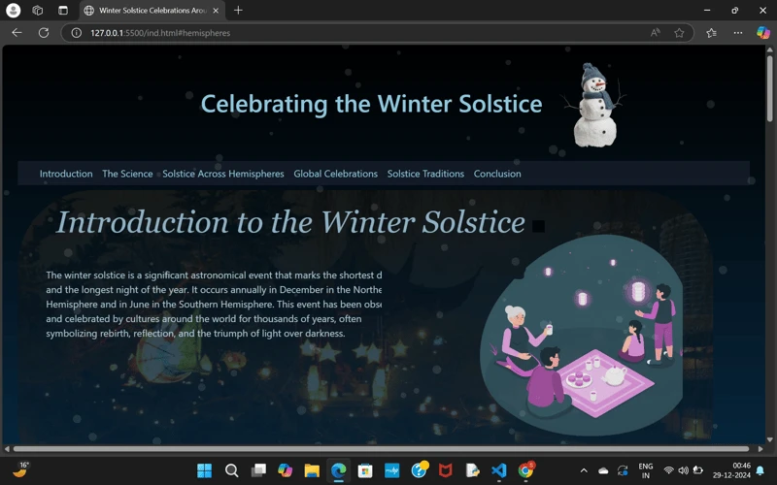The image size is (777, 485).
Task: Jump to Solstice Traditions section
Action: click(x=425, y=174)
